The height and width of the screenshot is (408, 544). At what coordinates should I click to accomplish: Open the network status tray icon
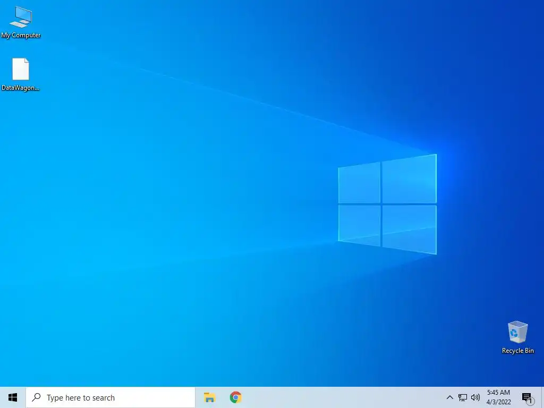pos(463,397)
